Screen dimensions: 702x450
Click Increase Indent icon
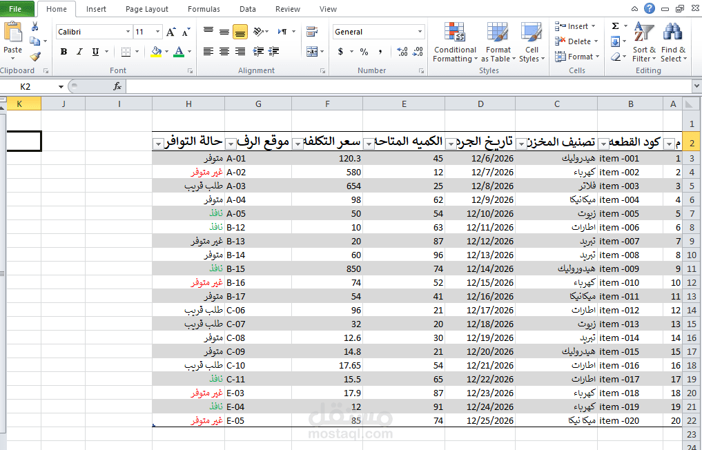tap(274, 52)
